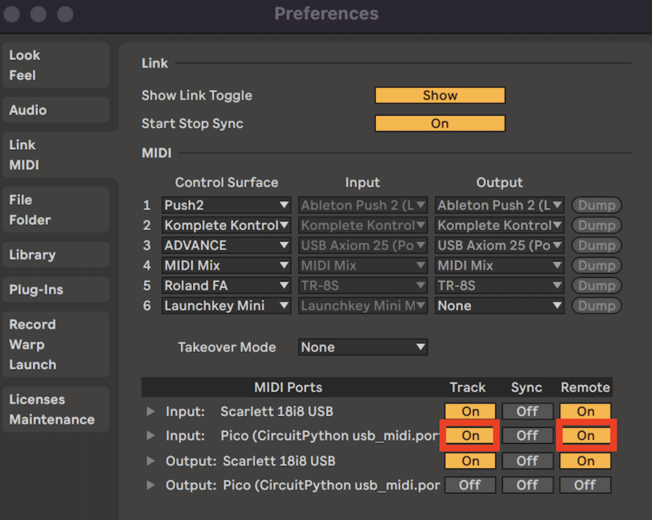
Task: Toggle Remote for Input Scarlett 18i8 USB
Action: pos(585,411)
